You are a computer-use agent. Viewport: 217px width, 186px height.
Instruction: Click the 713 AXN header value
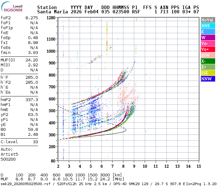tap(164, 12)
